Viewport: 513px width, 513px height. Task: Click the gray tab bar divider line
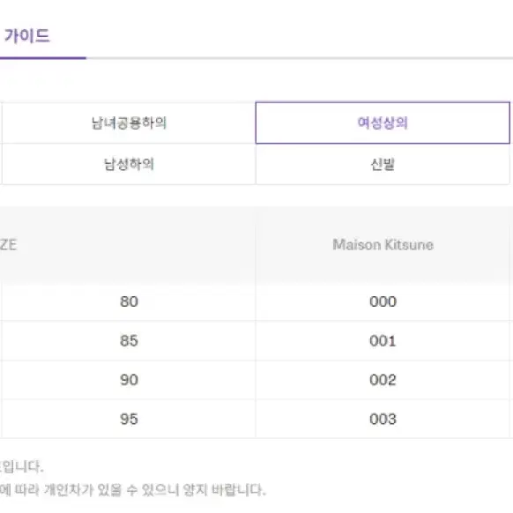click(x=300, y=58)
